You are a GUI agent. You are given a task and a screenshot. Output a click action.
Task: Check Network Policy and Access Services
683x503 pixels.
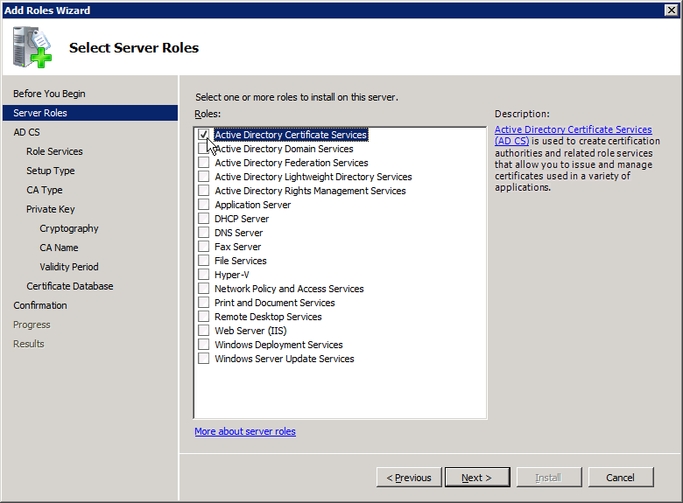click(x=203, y=289)
